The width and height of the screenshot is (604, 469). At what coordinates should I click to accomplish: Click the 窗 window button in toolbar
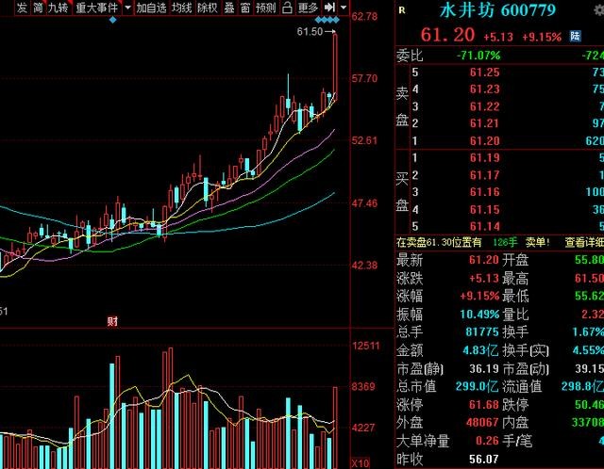click(x=244, y=8)
